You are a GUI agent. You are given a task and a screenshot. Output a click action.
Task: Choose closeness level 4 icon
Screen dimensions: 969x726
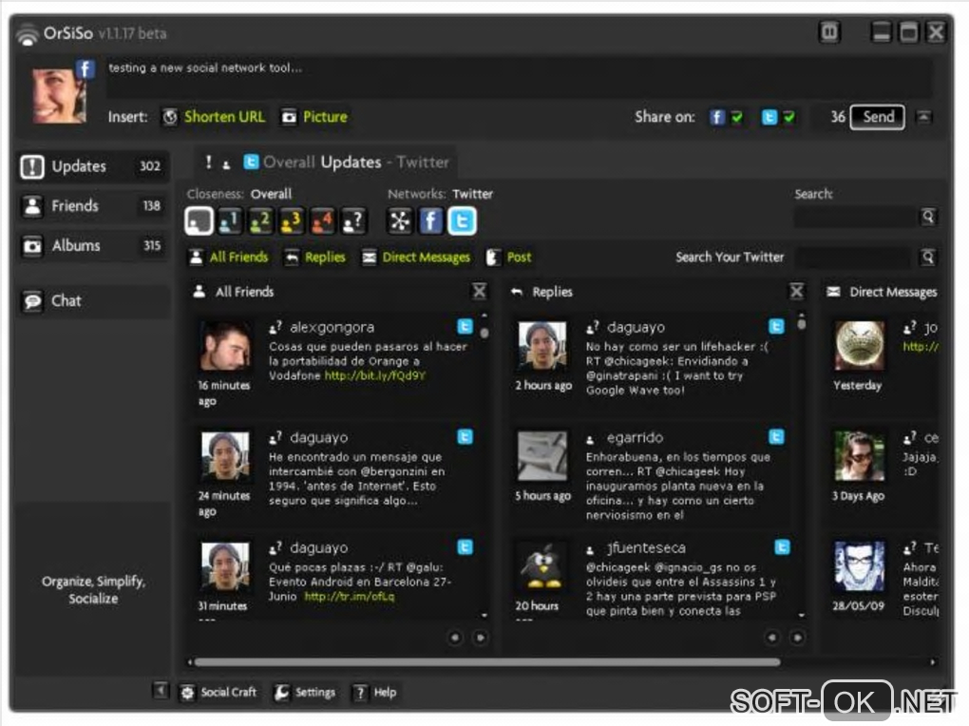323,220
